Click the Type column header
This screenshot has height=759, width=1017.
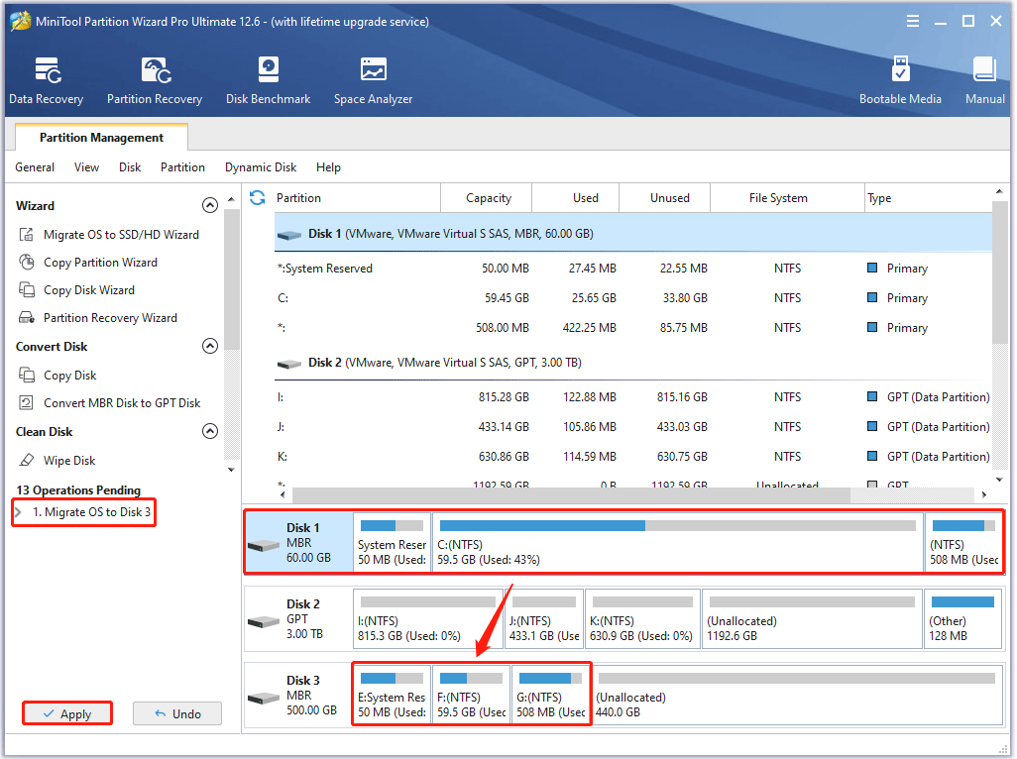coord(928,198)
